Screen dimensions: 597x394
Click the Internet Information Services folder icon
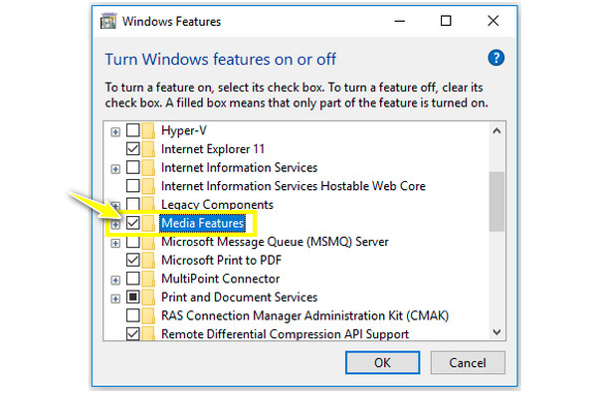pyautogui.click(x=148, y=167)
